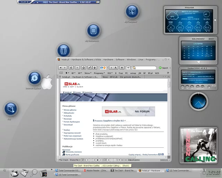
Task: Click Next track in the foobar2000 widget
Action: [192, 87]
